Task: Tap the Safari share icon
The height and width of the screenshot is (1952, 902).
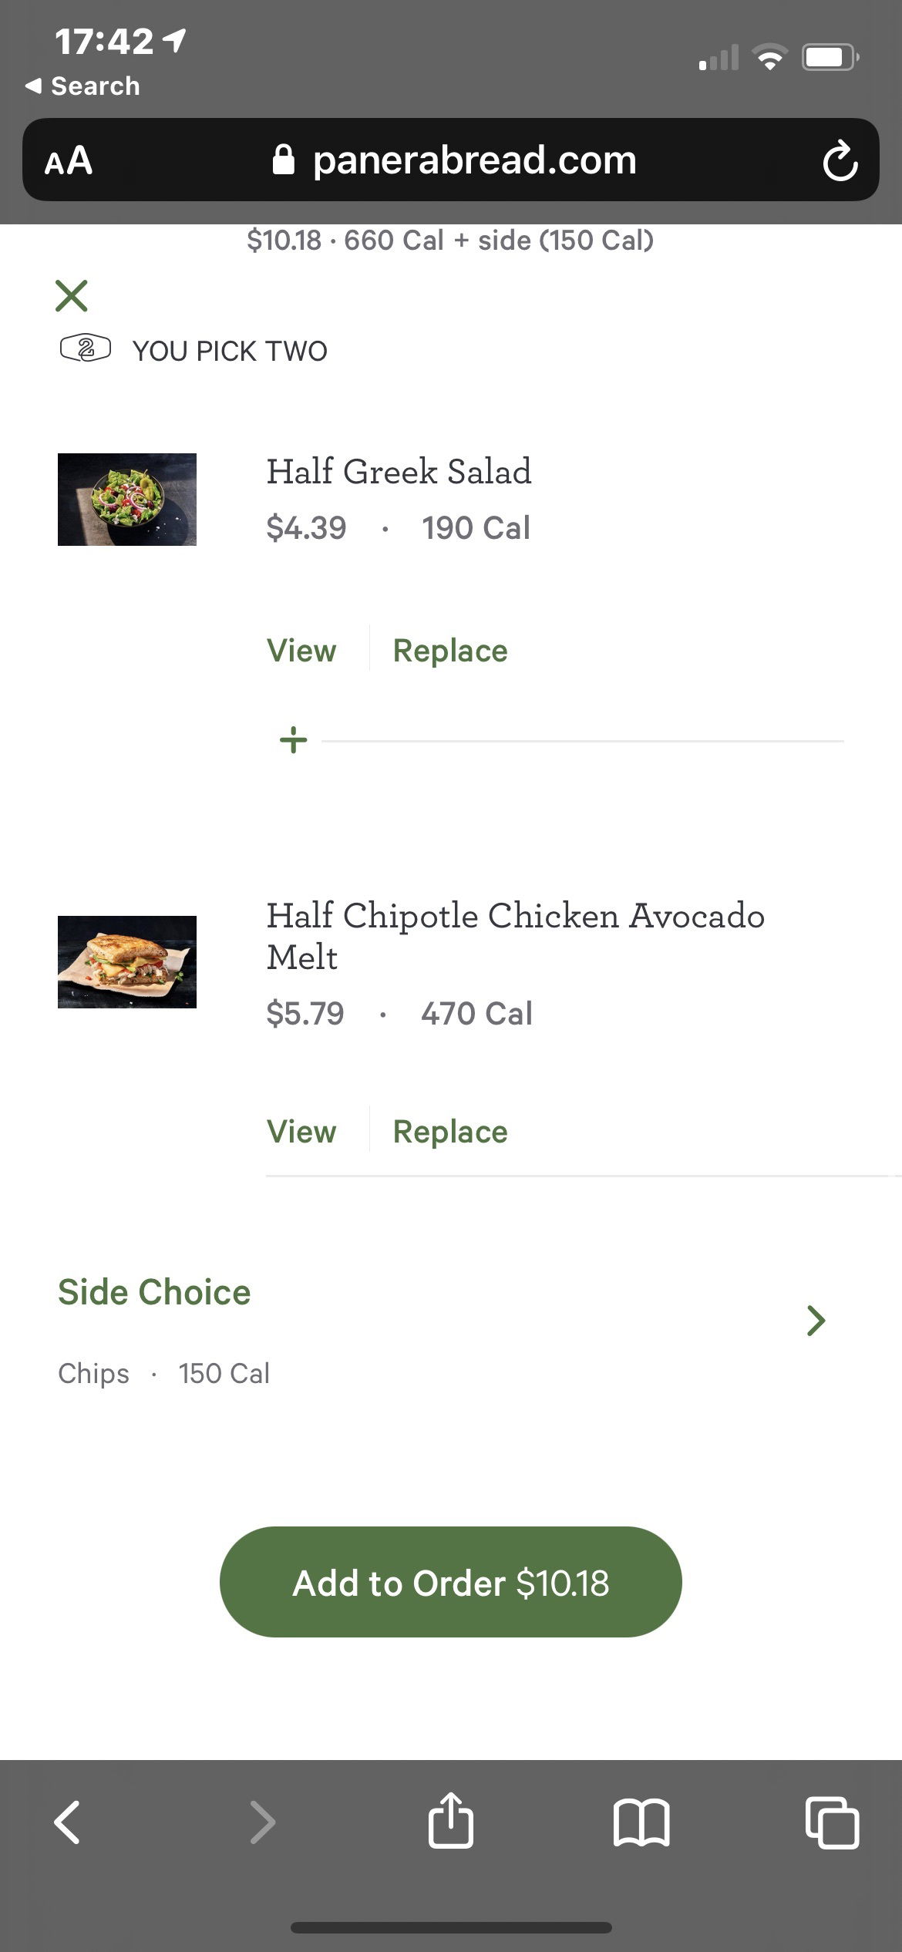Action: [x=451, y=1821]
